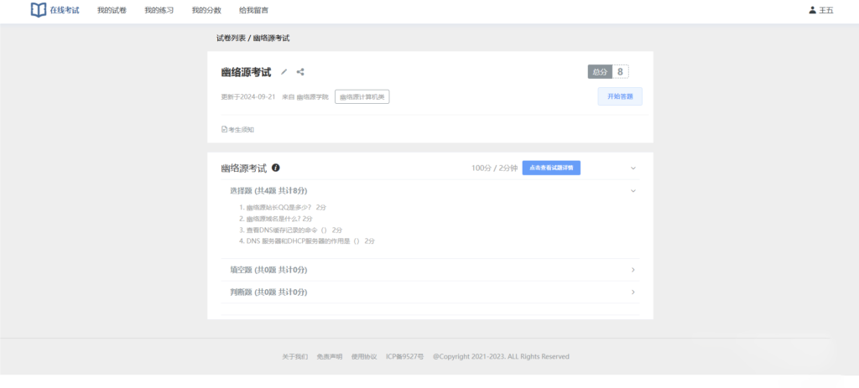This screenshot has height=388, width=859.
Task: Click the info icon next to 幽络源考试
Action: [x=276, y=168]
